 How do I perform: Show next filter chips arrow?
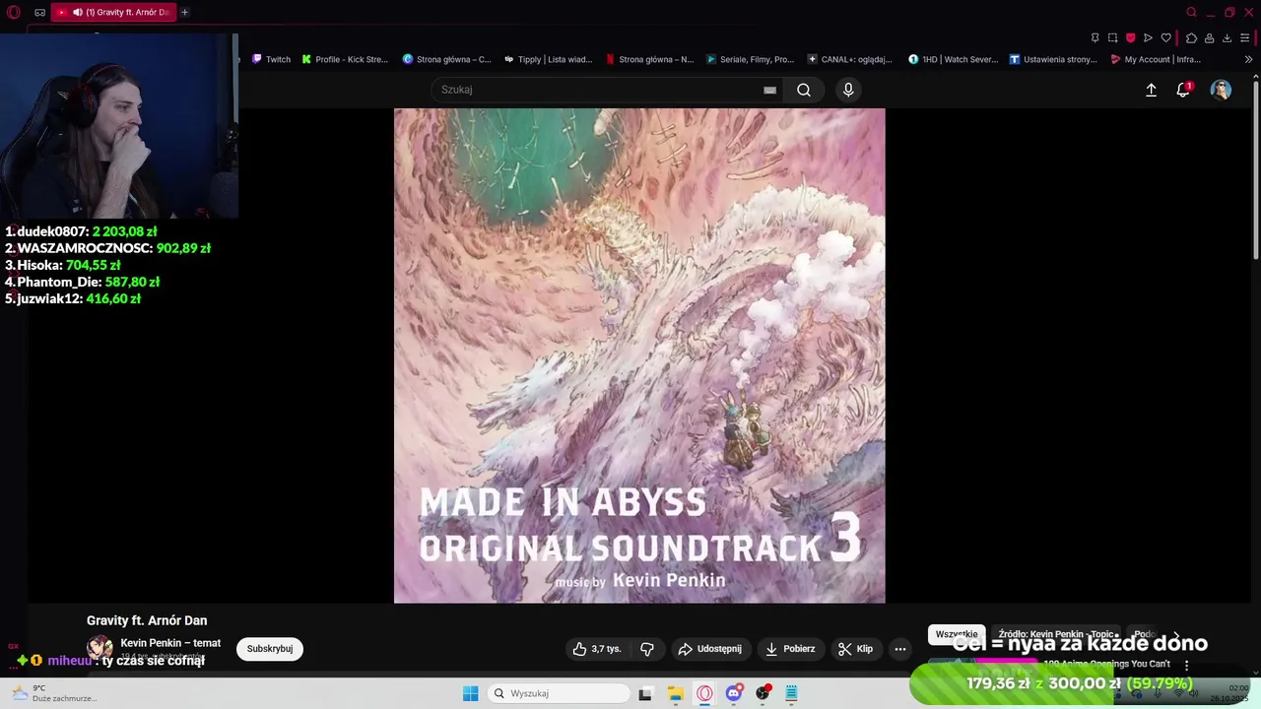[1176, 635]
